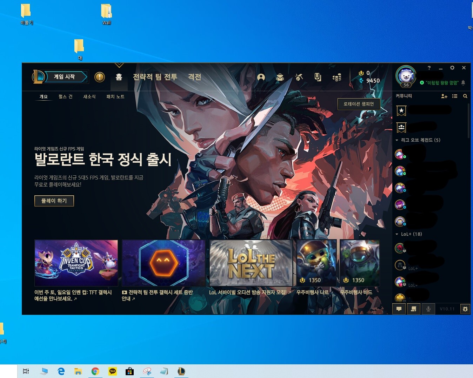Open the LoL THE NEXT banner thumbnail

point(251,263)
